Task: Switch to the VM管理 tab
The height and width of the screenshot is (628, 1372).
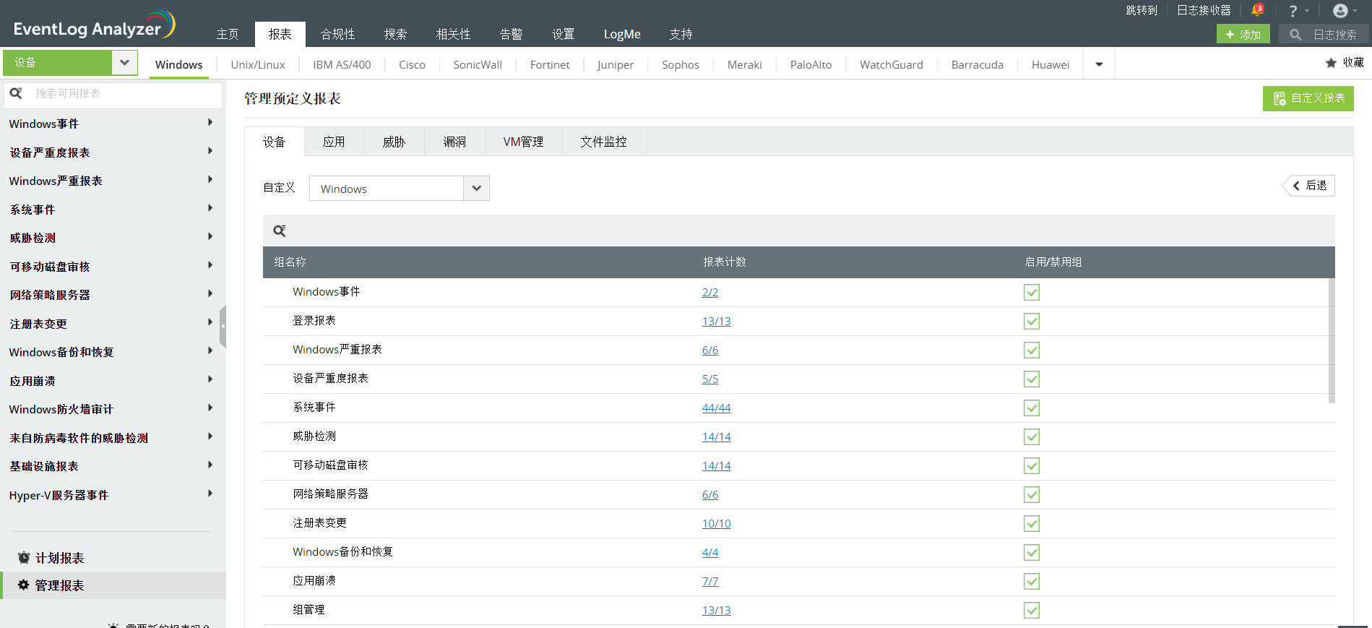Action: (x=523, y=142)
